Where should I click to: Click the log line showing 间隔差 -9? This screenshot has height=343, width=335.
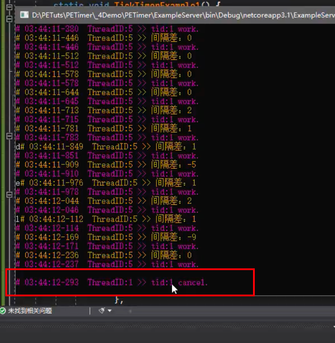106,237
